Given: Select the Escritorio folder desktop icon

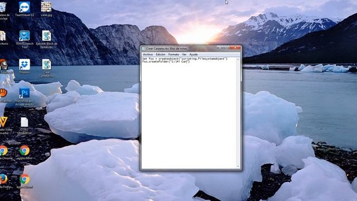Looking at the screenshot, I should 3,38.
